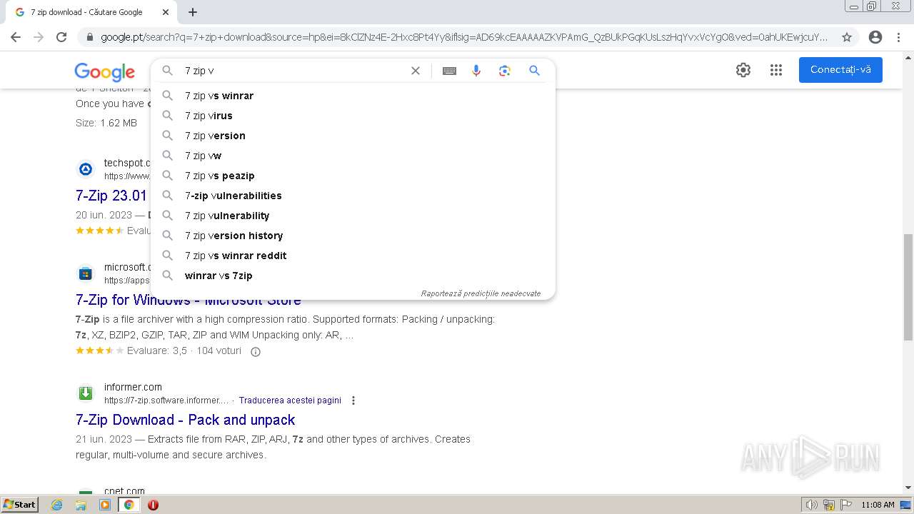Navigate forward in Chrome
Screen dimensions: 914x514
point(39,37)
